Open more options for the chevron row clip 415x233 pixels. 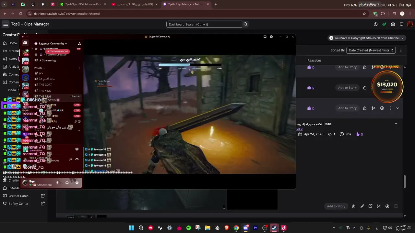point(391,108)
